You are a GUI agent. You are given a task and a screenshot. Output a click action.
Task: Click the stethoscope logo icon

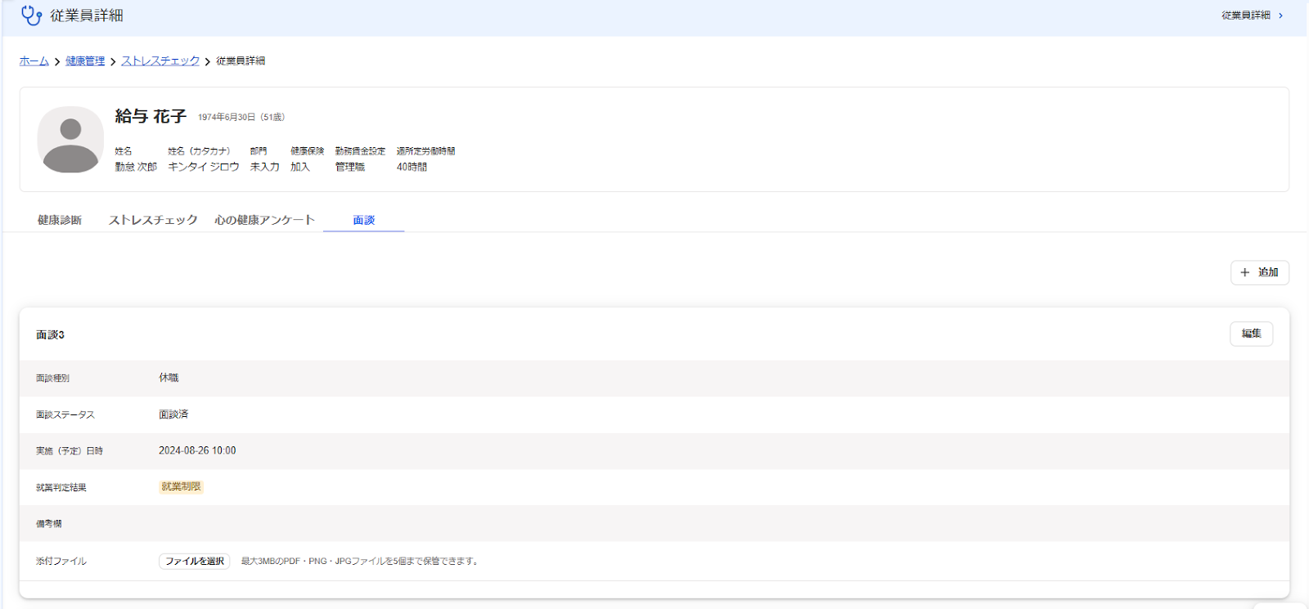[x=31, y=16]
